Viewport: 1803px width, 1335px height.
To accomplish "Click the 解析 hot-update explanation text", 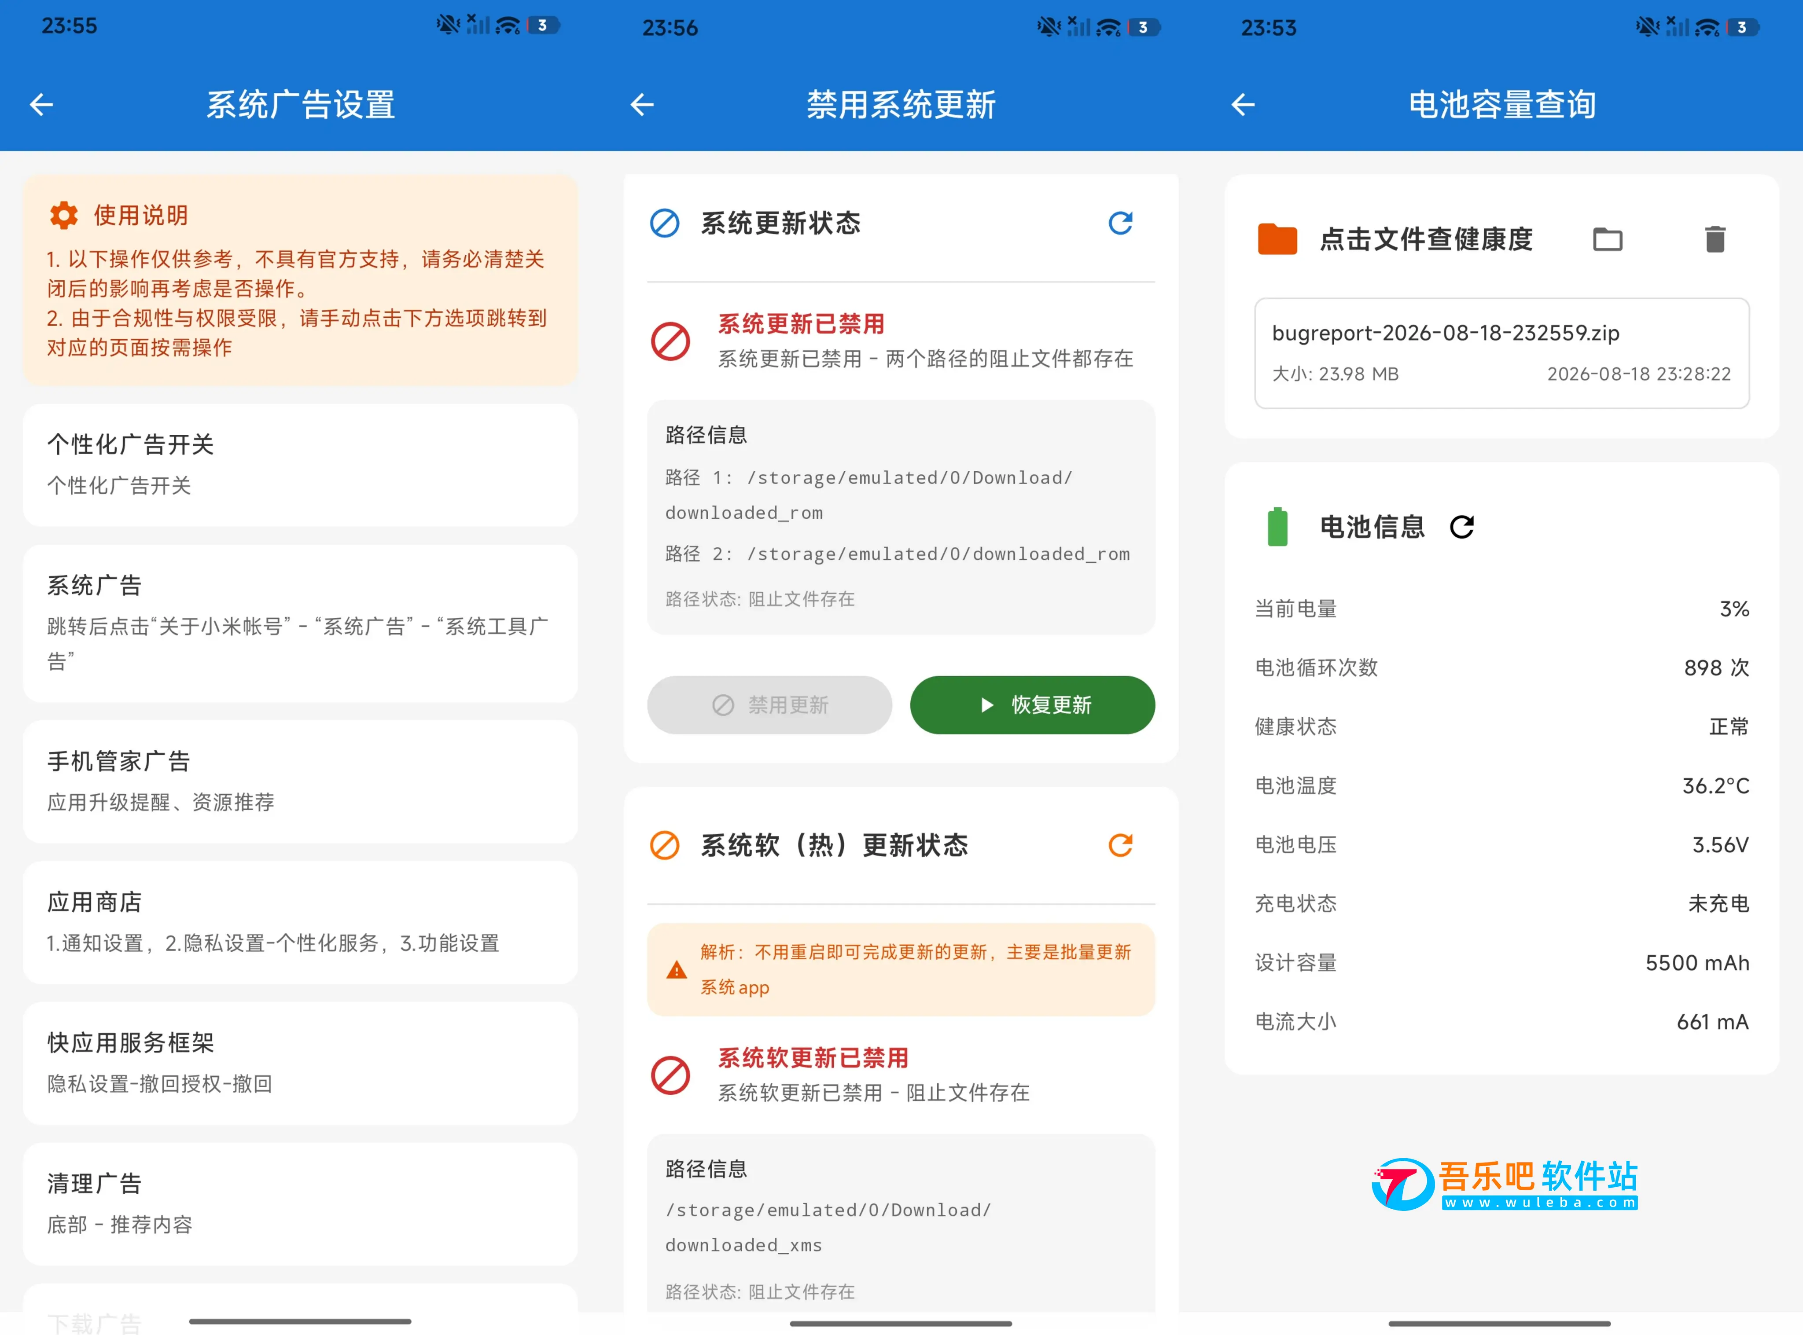I will 915,970.
